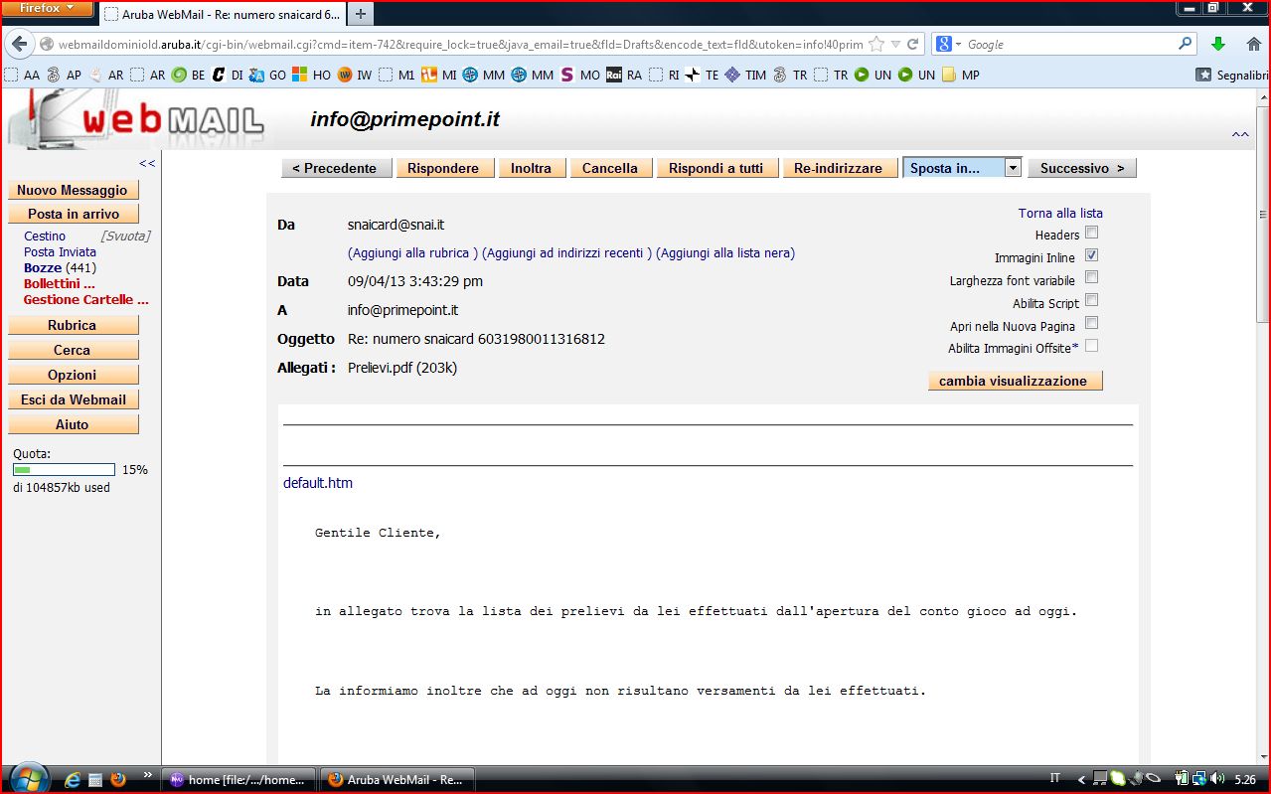Click the Inoltra button
Viewport: 1271px width, 794px height.
point(531,168)
